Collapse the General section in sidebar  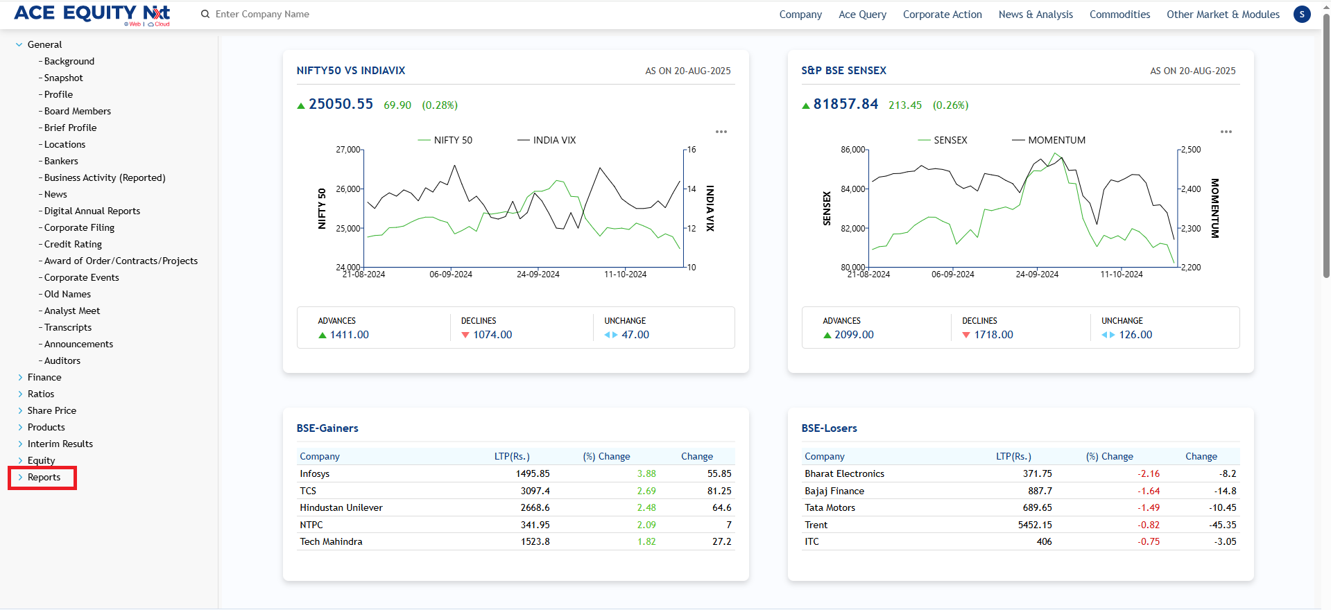coord(19,44)
